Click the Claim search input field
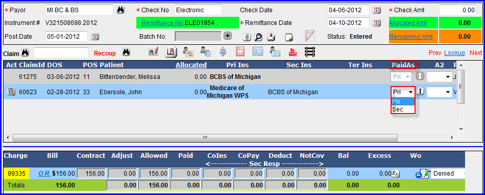485x195 pixels. [61, 53]
